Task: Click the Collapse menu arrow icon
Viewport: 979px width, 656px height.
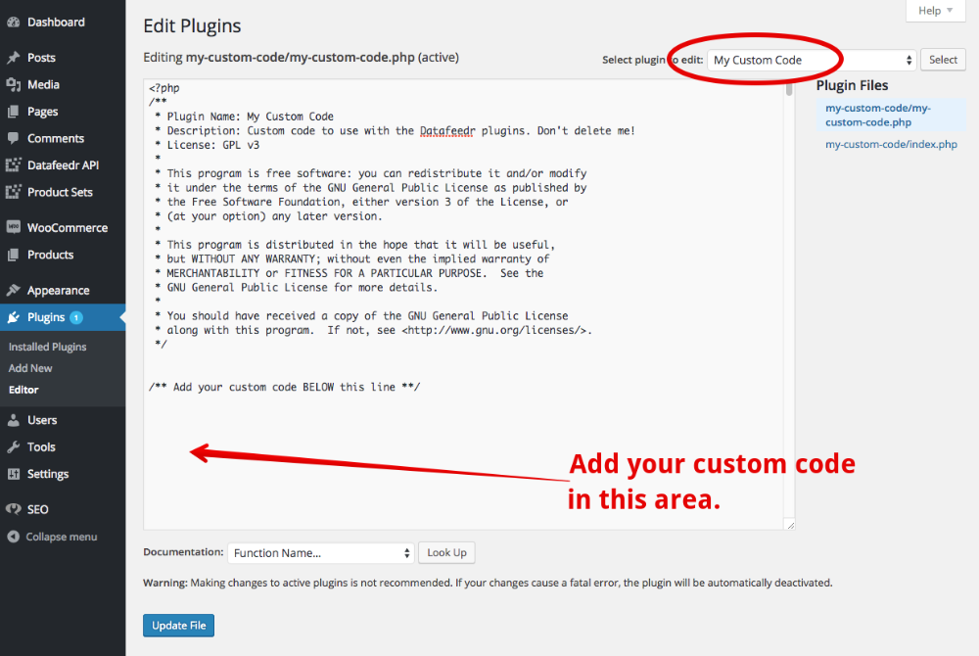Action: pyautogui.click(x=13, y=537)
